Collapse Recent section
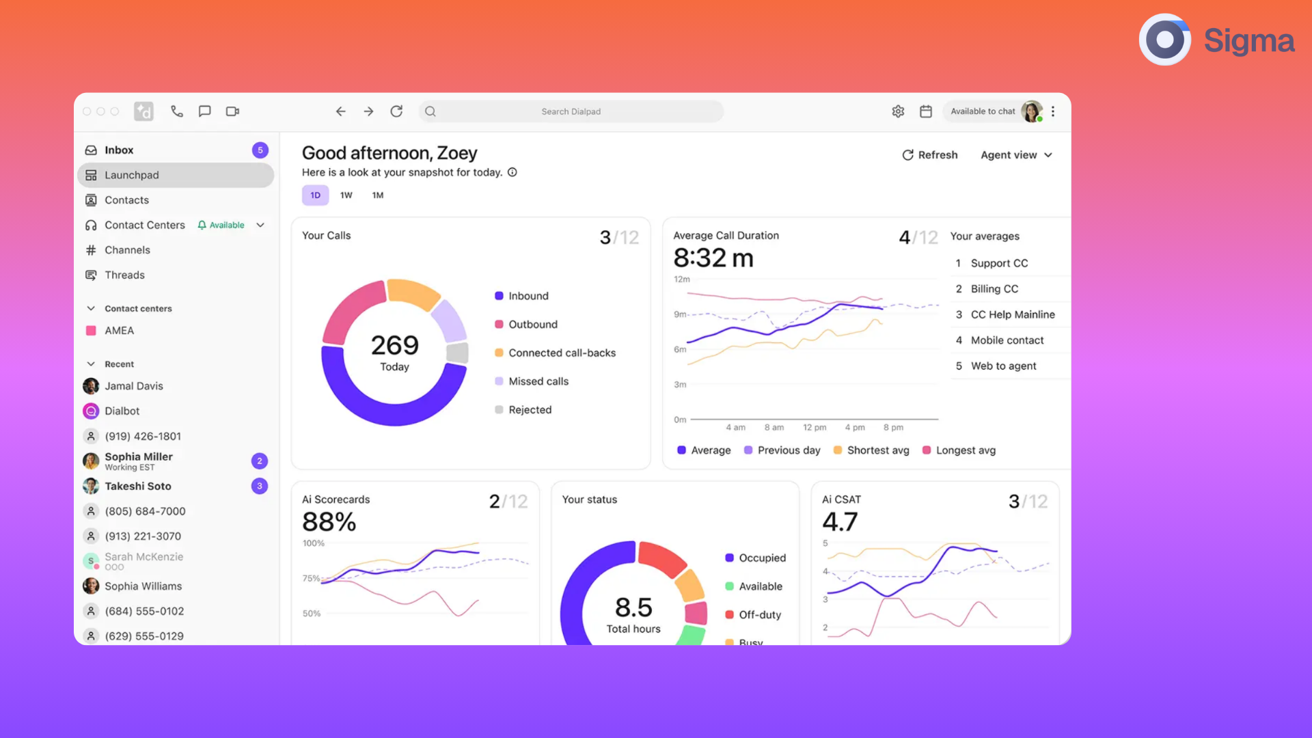Image resolution: width=1312 pixels, height=738 pixels. point(91,364)
